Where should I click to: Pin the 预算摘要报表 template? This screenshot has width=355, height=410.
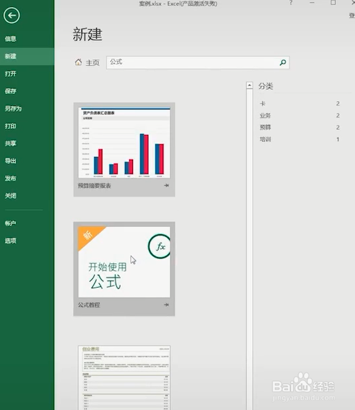click(x=167, y=185)
